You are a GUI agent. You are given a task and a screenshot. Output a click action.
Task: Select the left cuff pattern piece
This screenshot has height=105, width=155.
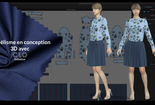pos(61,63)
